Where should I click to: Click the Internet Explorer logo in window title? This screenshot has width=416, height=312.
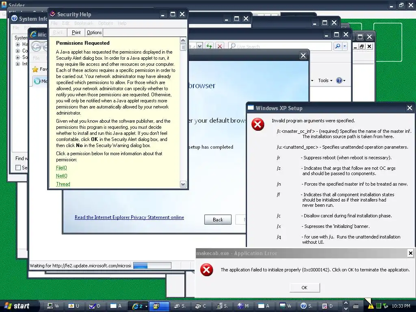[33, 34]
